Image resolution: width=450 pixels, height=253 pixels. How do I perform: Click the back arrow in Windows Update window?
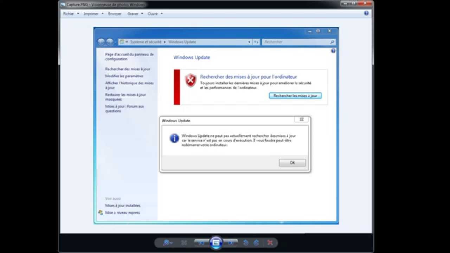click(x=101, y=42)
